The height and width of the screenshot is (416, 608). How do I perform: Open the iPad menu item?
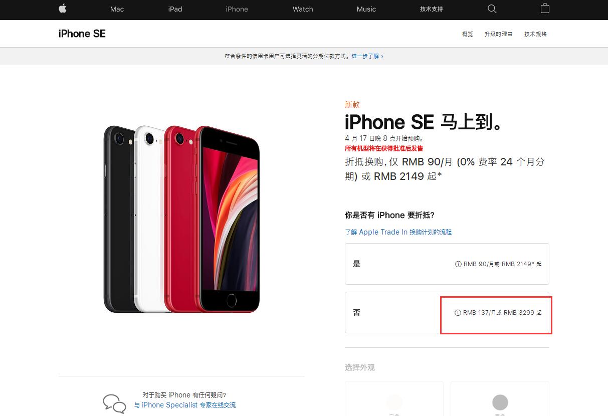coord(175,9)
